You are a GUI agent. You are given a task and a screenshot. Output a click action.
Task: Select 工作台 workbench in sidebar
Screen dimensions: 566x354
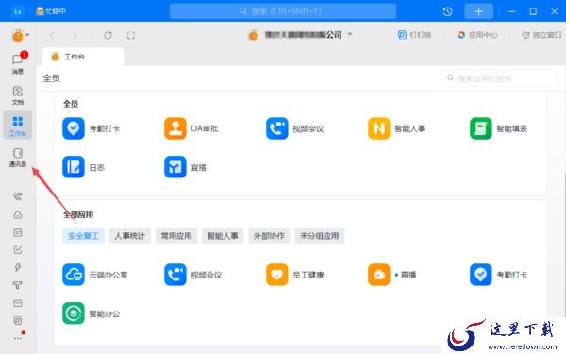[x=18, y=125]
